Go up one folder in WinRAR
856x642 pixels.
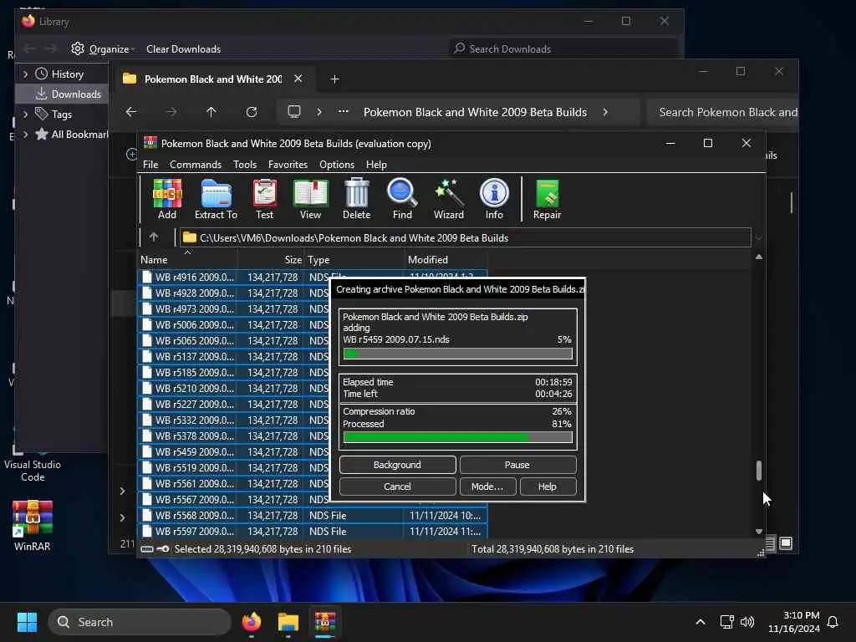(x=154, y=237)
